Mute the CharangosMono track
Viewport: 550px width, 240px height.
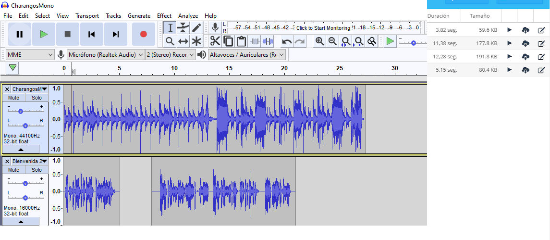coord(14,98)
